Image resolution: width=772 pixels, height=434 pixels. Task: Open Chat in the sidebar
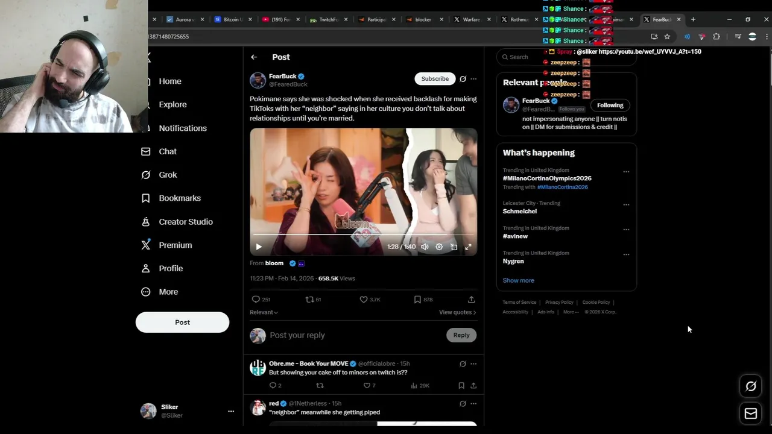pos(168,151)
